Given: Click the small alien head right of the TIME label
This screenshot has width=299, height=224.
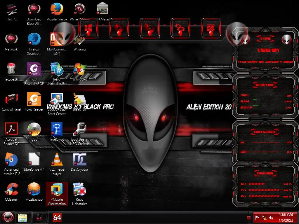Looking at the screenshot, I should point(287,39).
